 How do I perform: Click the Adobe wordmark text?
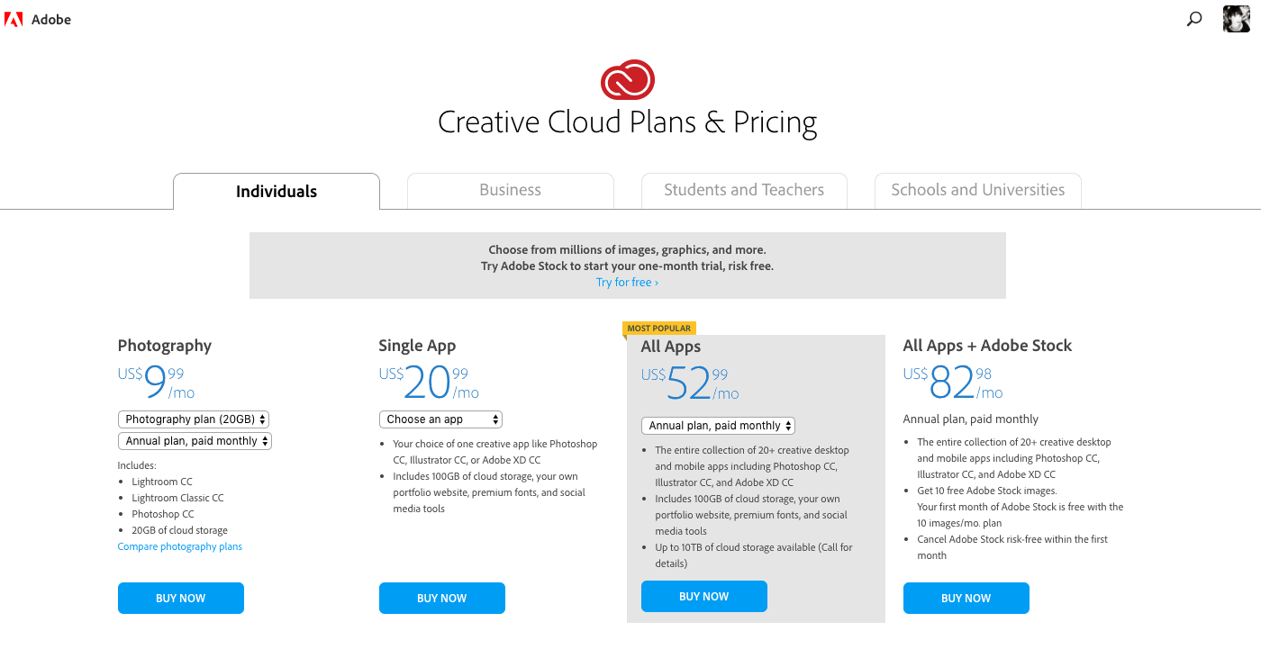51,20
